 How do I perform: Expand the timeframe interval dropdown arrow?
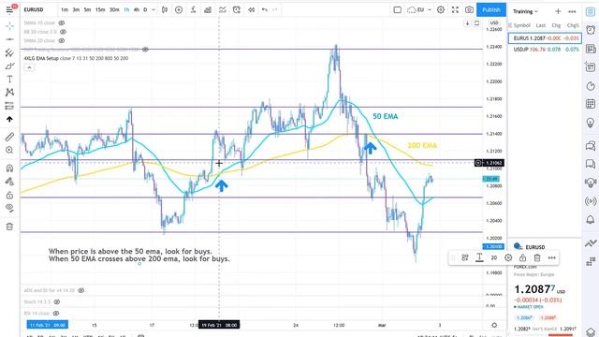[x=153, y=10]
